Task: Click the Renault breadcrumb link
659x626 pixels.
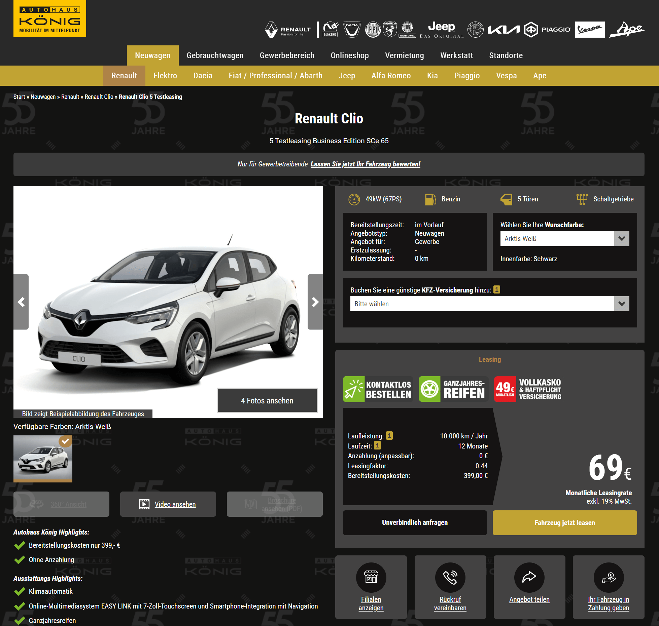Action: [x=70, y=97]
